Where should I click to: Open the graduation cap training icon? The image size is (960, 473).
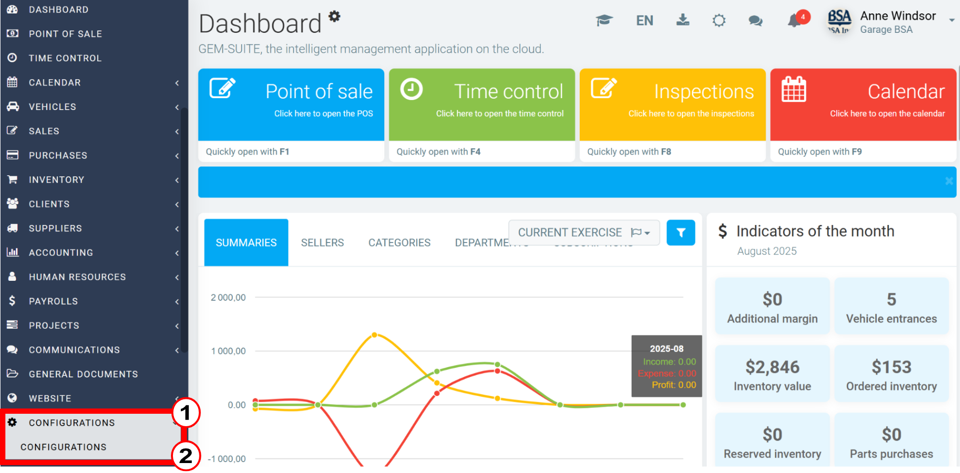pyautogui.click(x=604, y=20)
